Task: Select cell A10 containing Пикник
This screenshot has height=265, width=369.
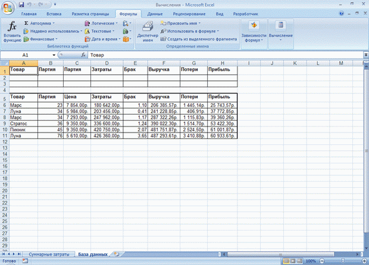Action: pos(24,130)
